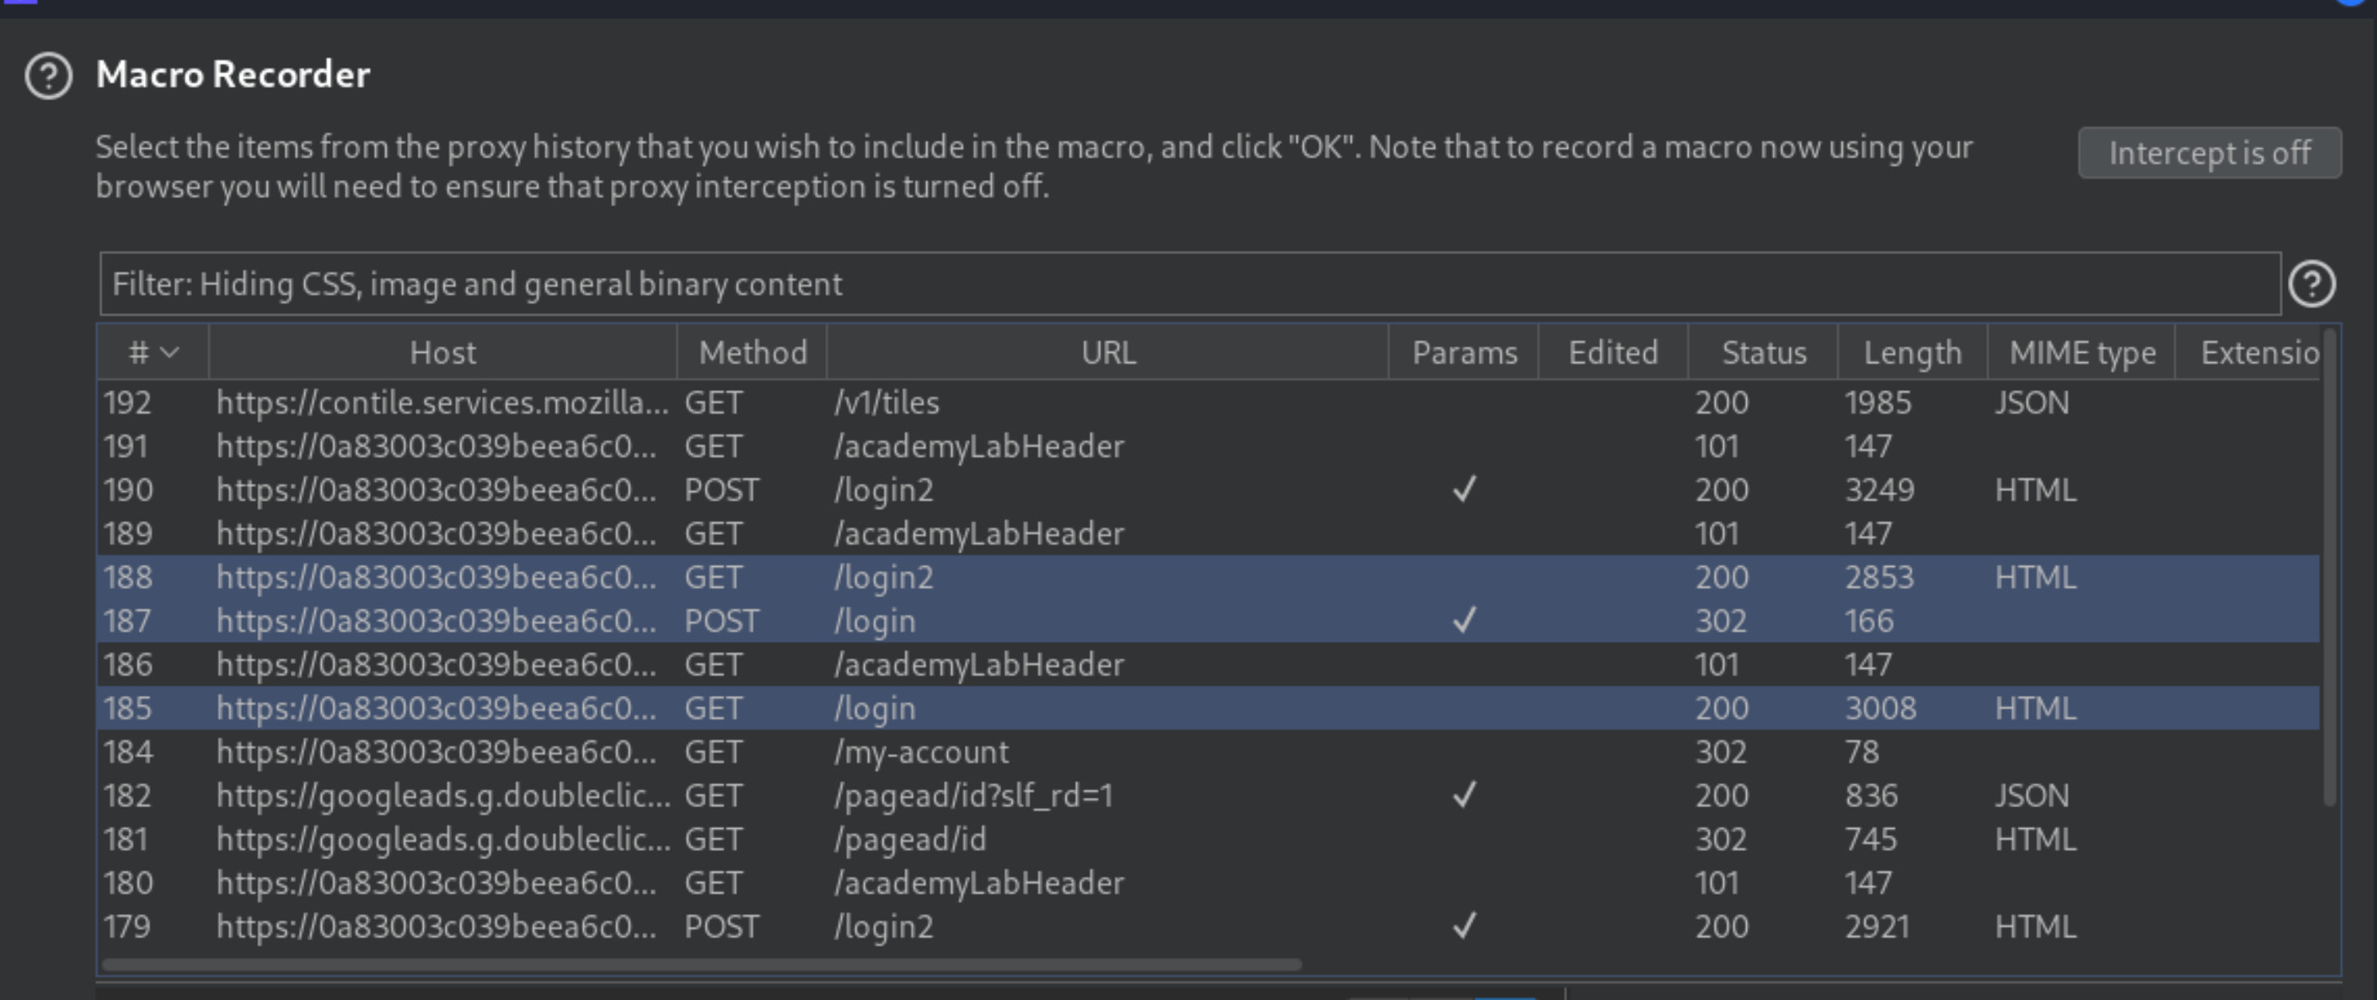This screenshot has height=1000, width=2377.
Task: Click the Params checkmark in row 187
Action: click(x=1464, y=620)
